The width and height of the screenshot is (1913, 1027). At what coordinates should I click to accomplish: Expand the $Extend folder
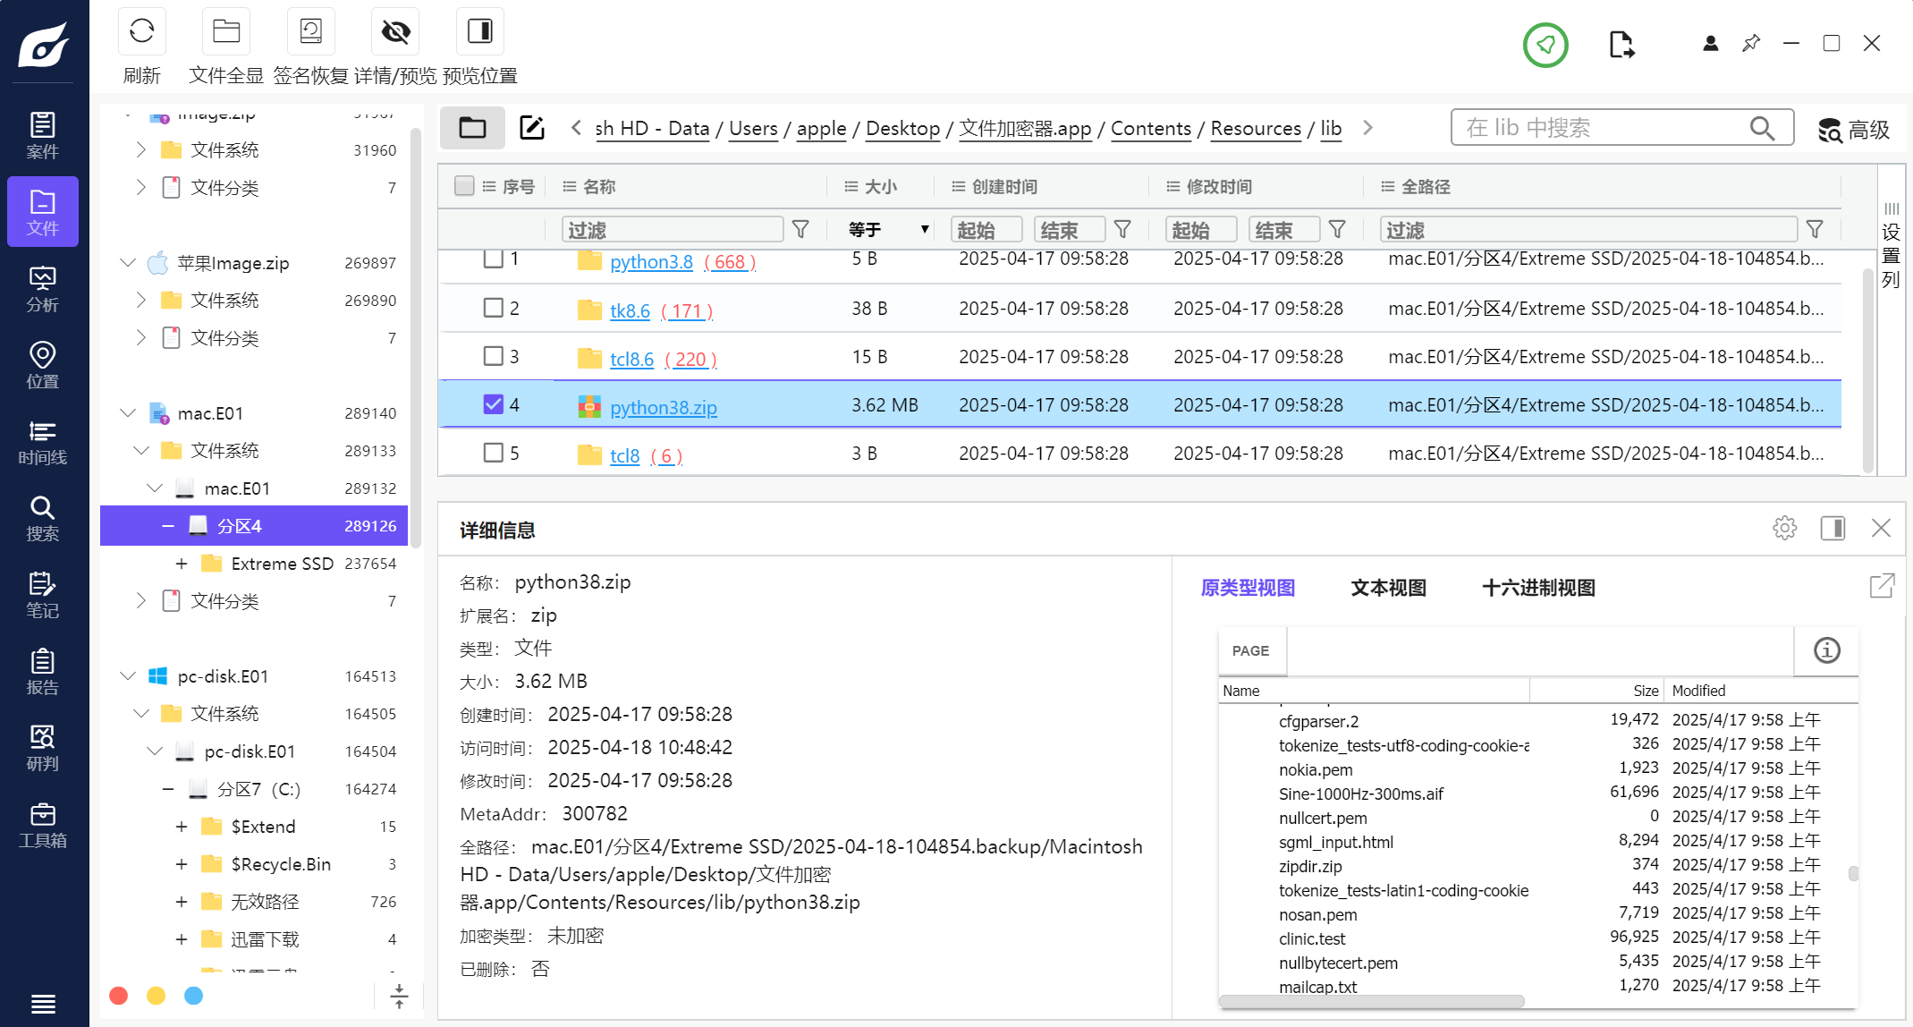click(x=182, y=827)
